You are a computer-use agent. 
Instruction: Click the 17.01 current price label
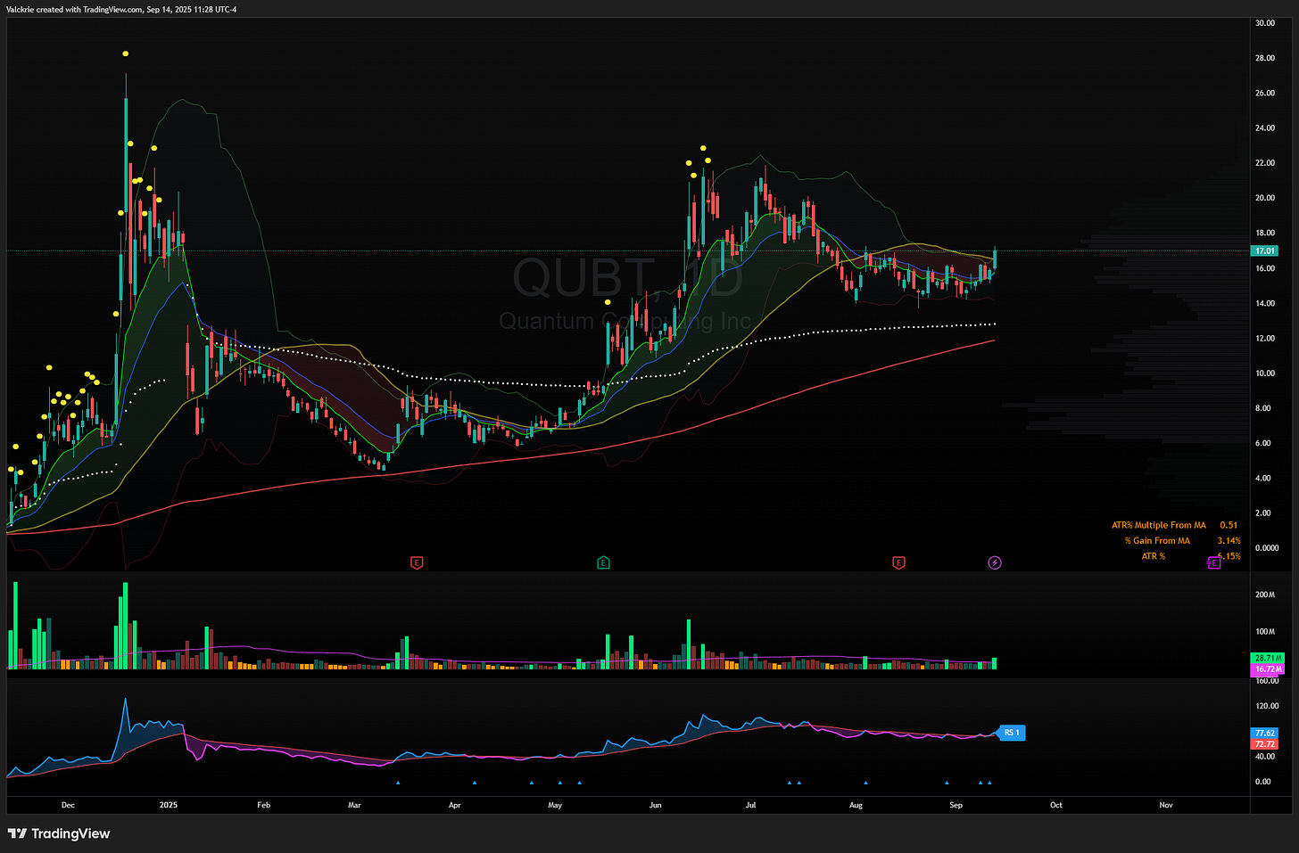(x=1265, y=251)
